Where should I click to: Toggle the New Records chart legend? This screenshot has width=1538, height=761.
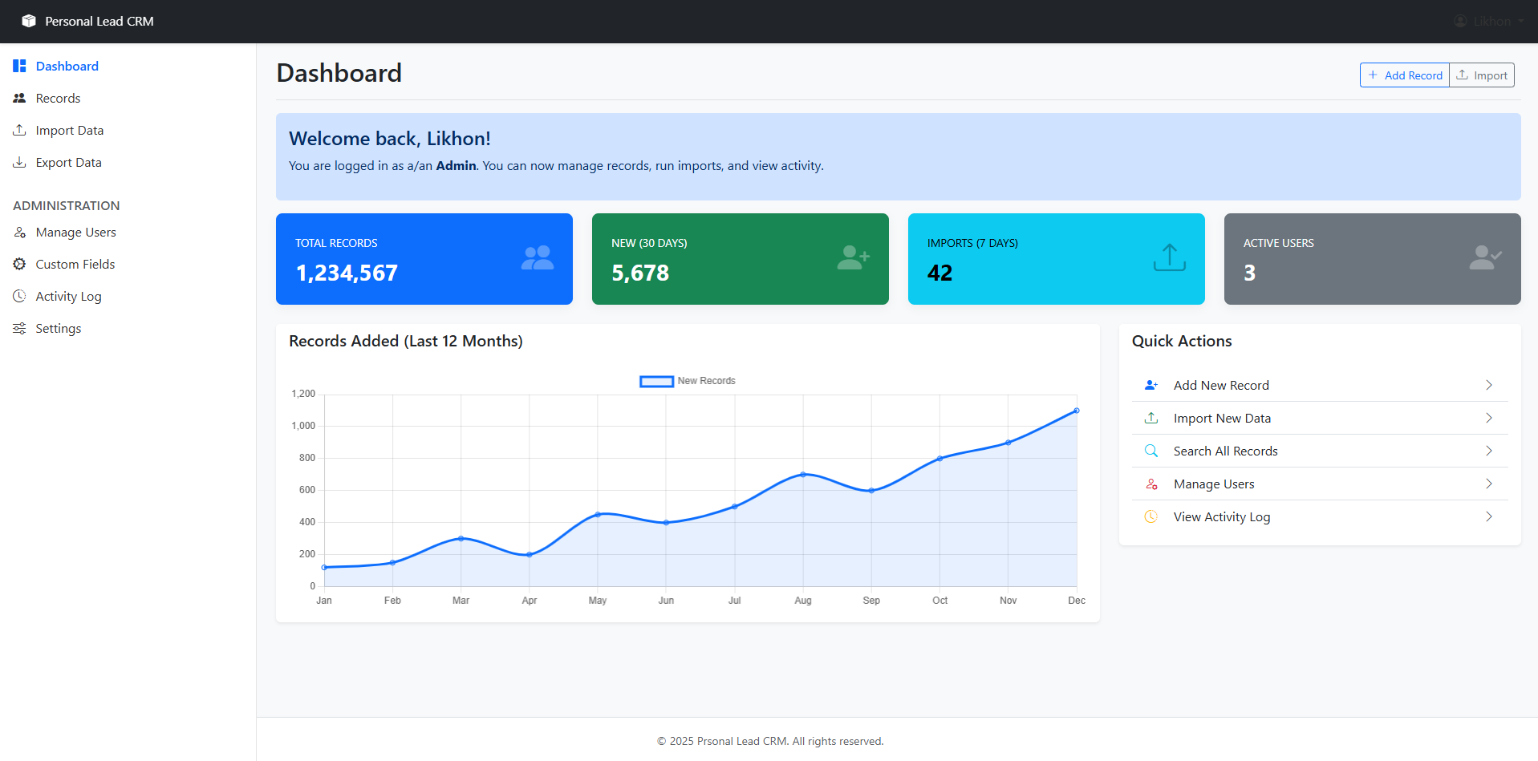coord(688,381)
